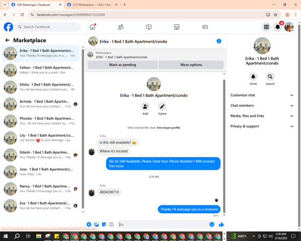301x241 pixels.
Task: Switch to the Messenger tab
Action: click(37, 5)
